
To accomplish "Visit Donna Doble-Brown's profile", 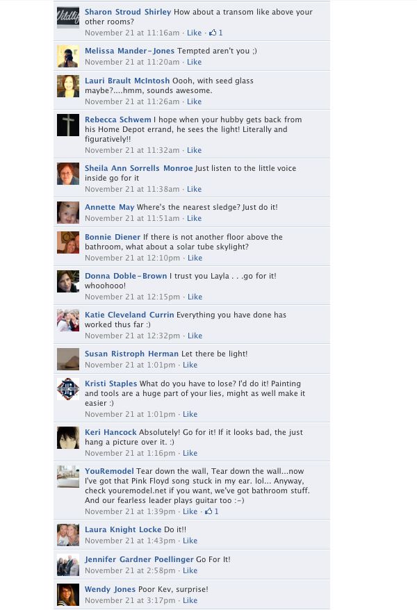I will pyautogui.click(x=126, y=276).
